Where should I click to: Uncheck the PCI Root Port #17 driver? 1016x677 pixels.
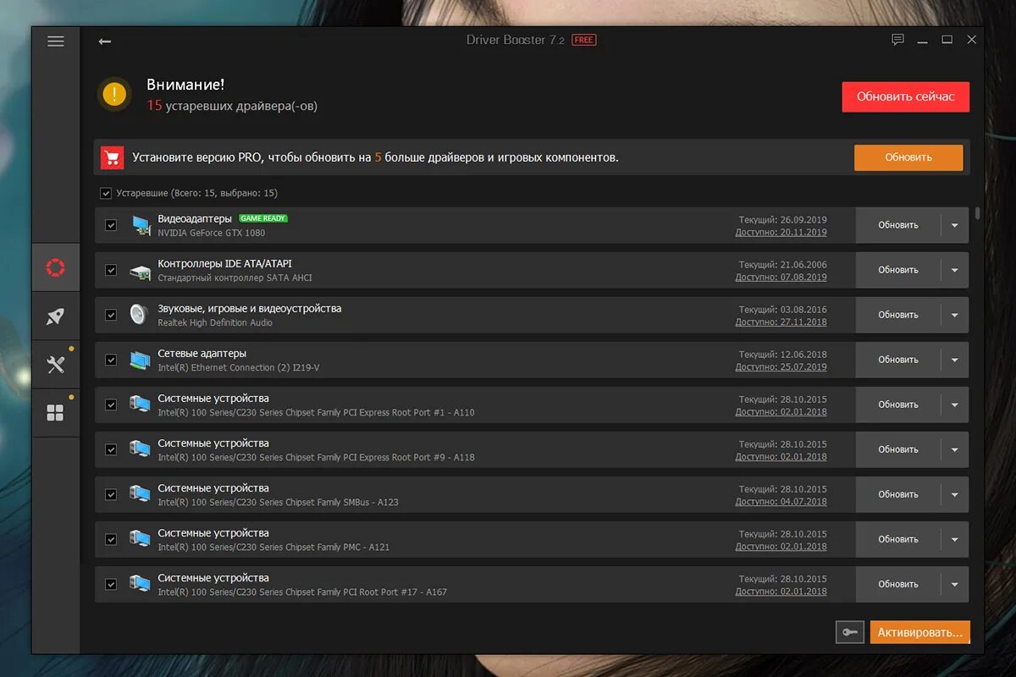[x=111, y=584]
